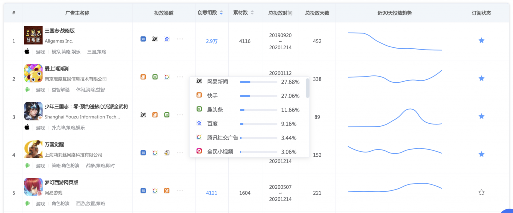Open advertiser link 三国志·战略版
This screenshot has width=513, height=213.
(x=60, y=31)
